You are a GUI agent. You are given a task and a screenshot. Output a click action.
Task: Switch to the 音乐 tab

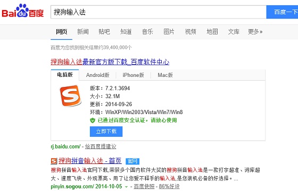click(x=147, y=32)
